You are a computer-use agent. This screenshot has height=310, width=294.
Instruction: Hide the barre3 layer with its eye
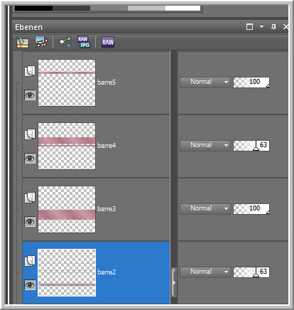point(30,222)
